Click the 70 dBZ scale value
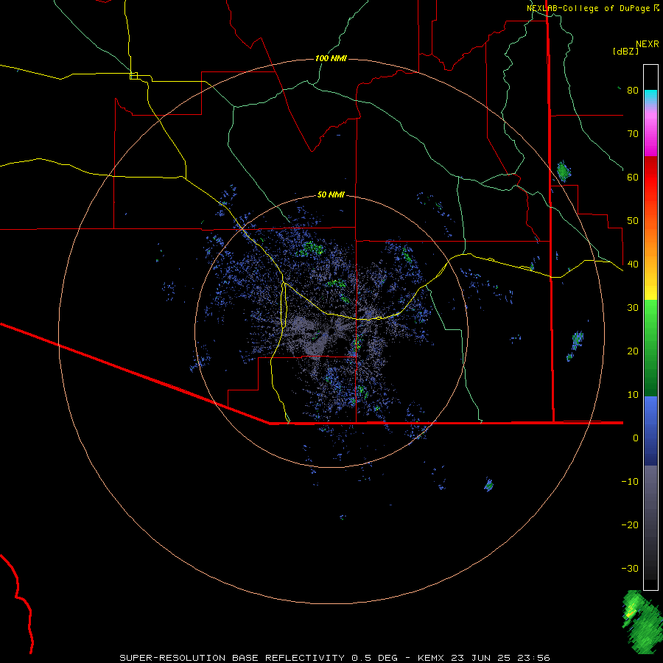This screenshot has width=663, height=663. tap(633, 133)
